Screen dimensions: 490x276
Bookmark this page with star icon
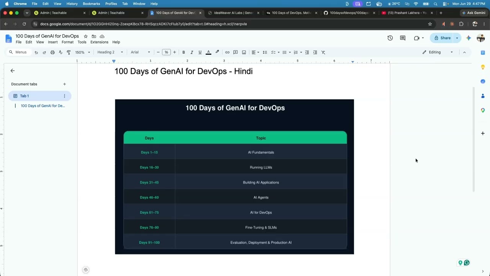coord(430,24)
